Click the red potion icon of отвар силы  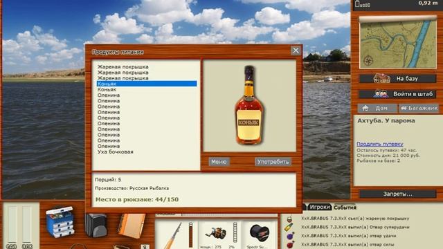(290, 244)
